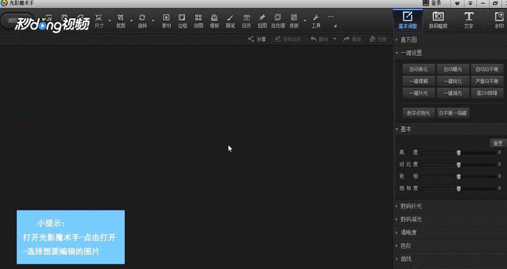The height and width of the screenshot is (269, 507).
Task: Click the 重置 reset button
Action: (498, 143)
